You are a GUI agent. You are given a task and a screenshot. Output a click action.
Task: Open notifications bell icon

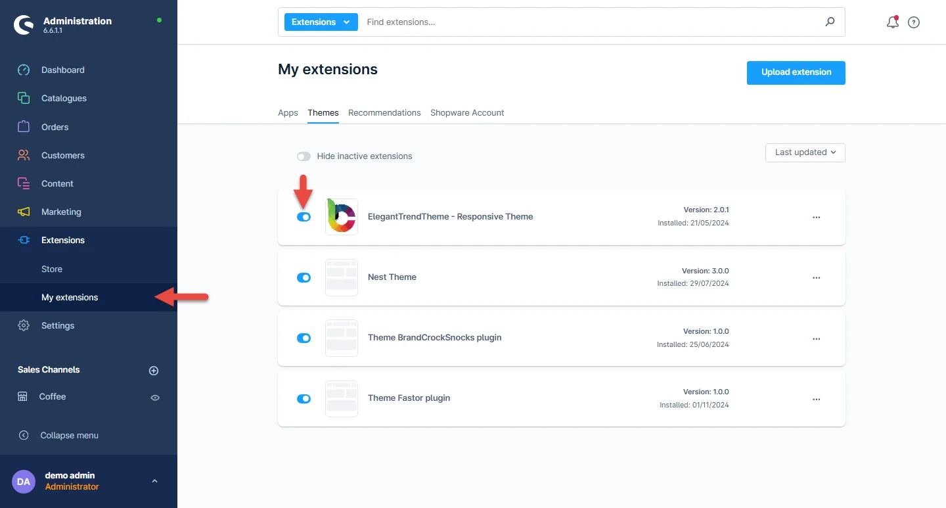[x=892, y=22]
